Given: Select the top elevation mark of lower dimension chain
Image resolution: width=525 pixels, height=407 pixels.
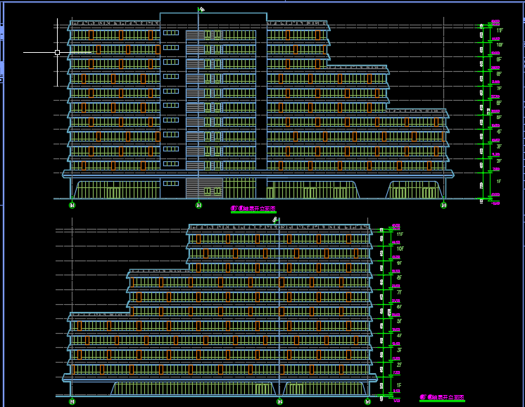Looking at the screenshot, I should click(396, 226).
